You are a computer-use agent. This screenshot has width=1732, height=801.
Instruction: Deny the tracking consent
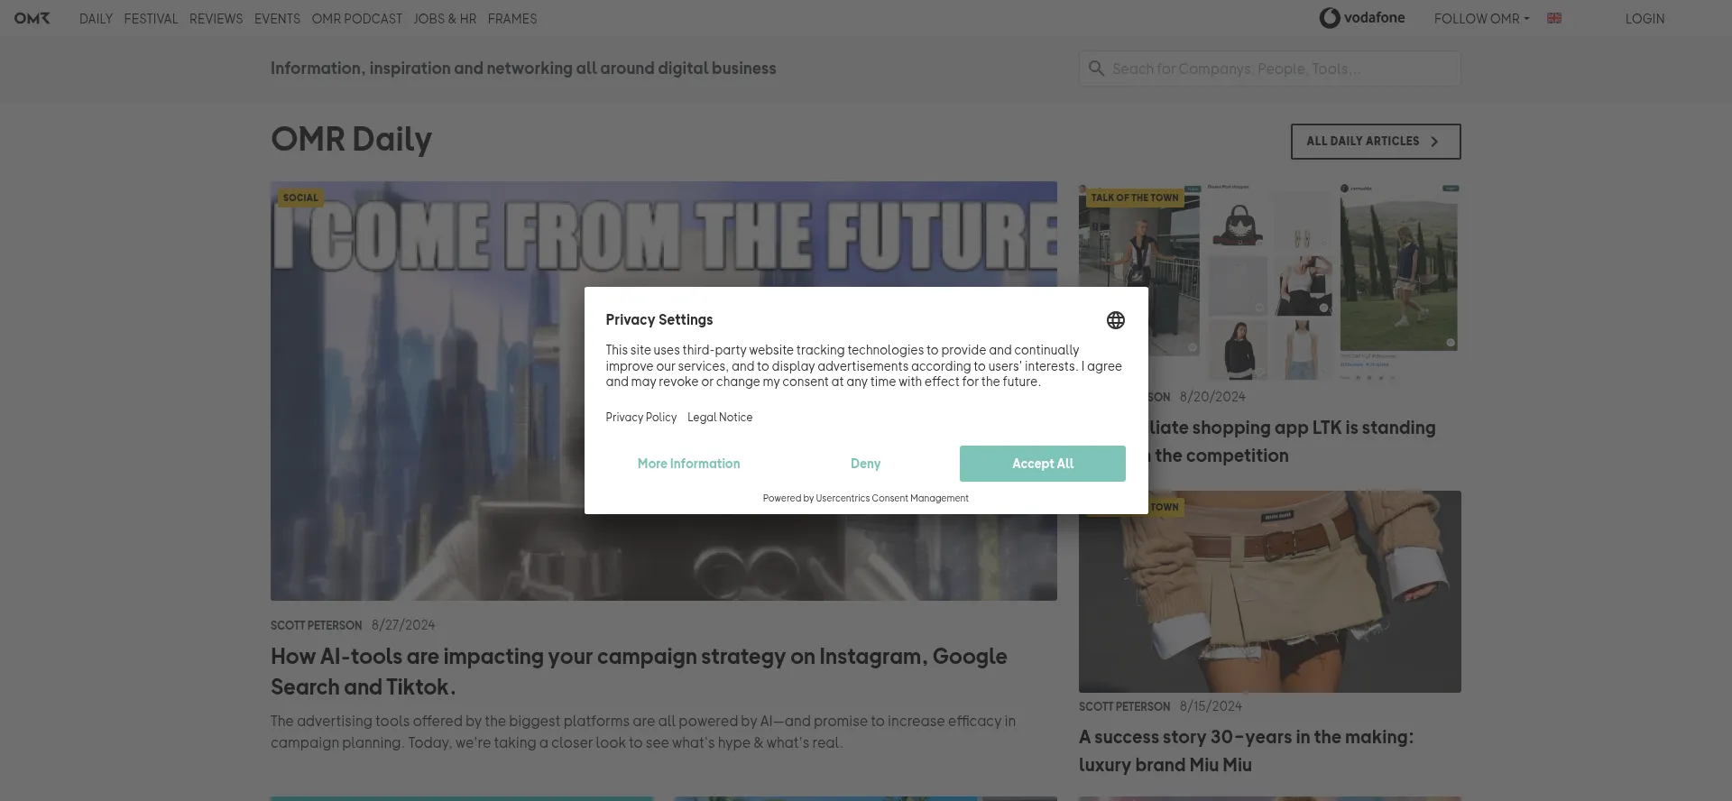point(864,464)
